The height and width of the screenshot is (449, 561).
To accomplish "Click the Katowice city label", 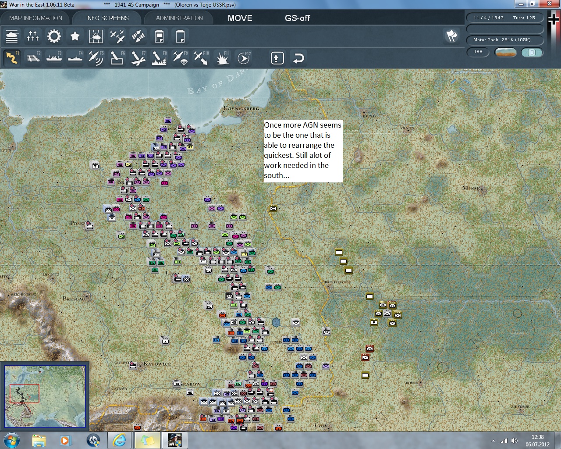I will pos(157,363).
